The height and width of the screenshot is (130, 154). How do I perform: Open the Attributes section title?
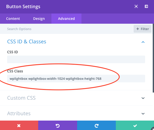pyautogui.click(x=19, y=113)
